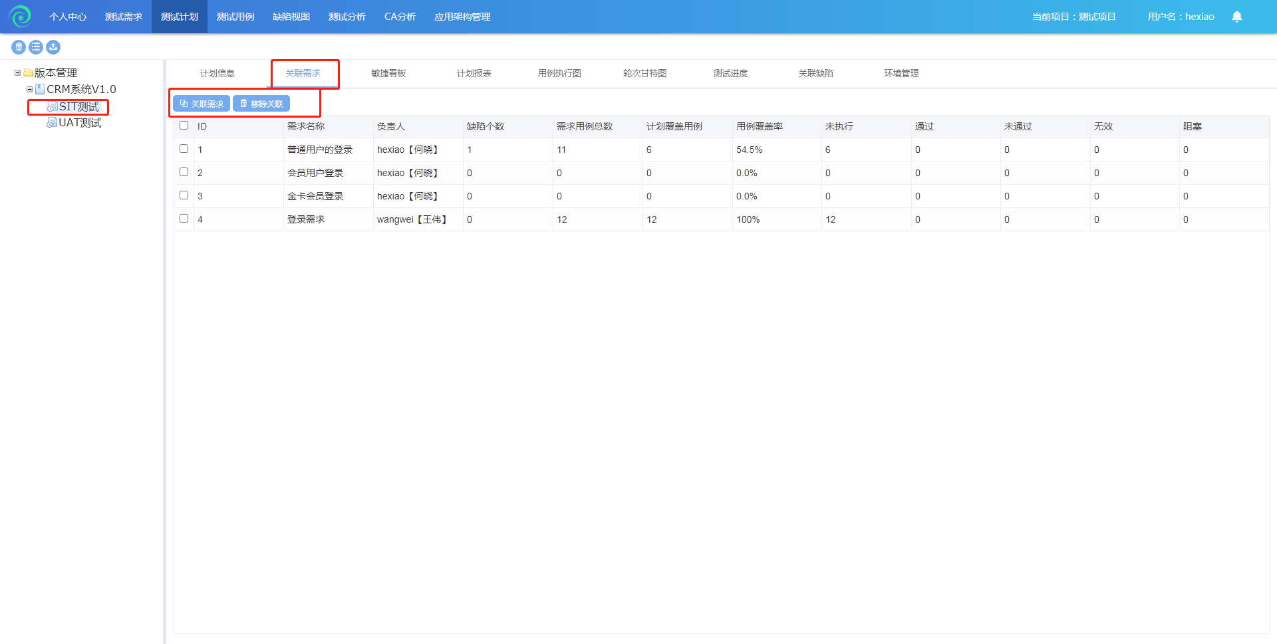Viewport: 1277px width, 644px height.
Task: Click the round upload export icon
Action: coord(53,47)
